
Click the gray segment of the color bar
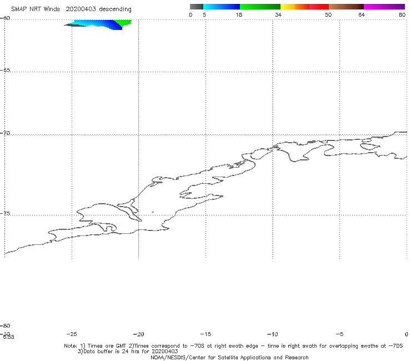point(196,7)
